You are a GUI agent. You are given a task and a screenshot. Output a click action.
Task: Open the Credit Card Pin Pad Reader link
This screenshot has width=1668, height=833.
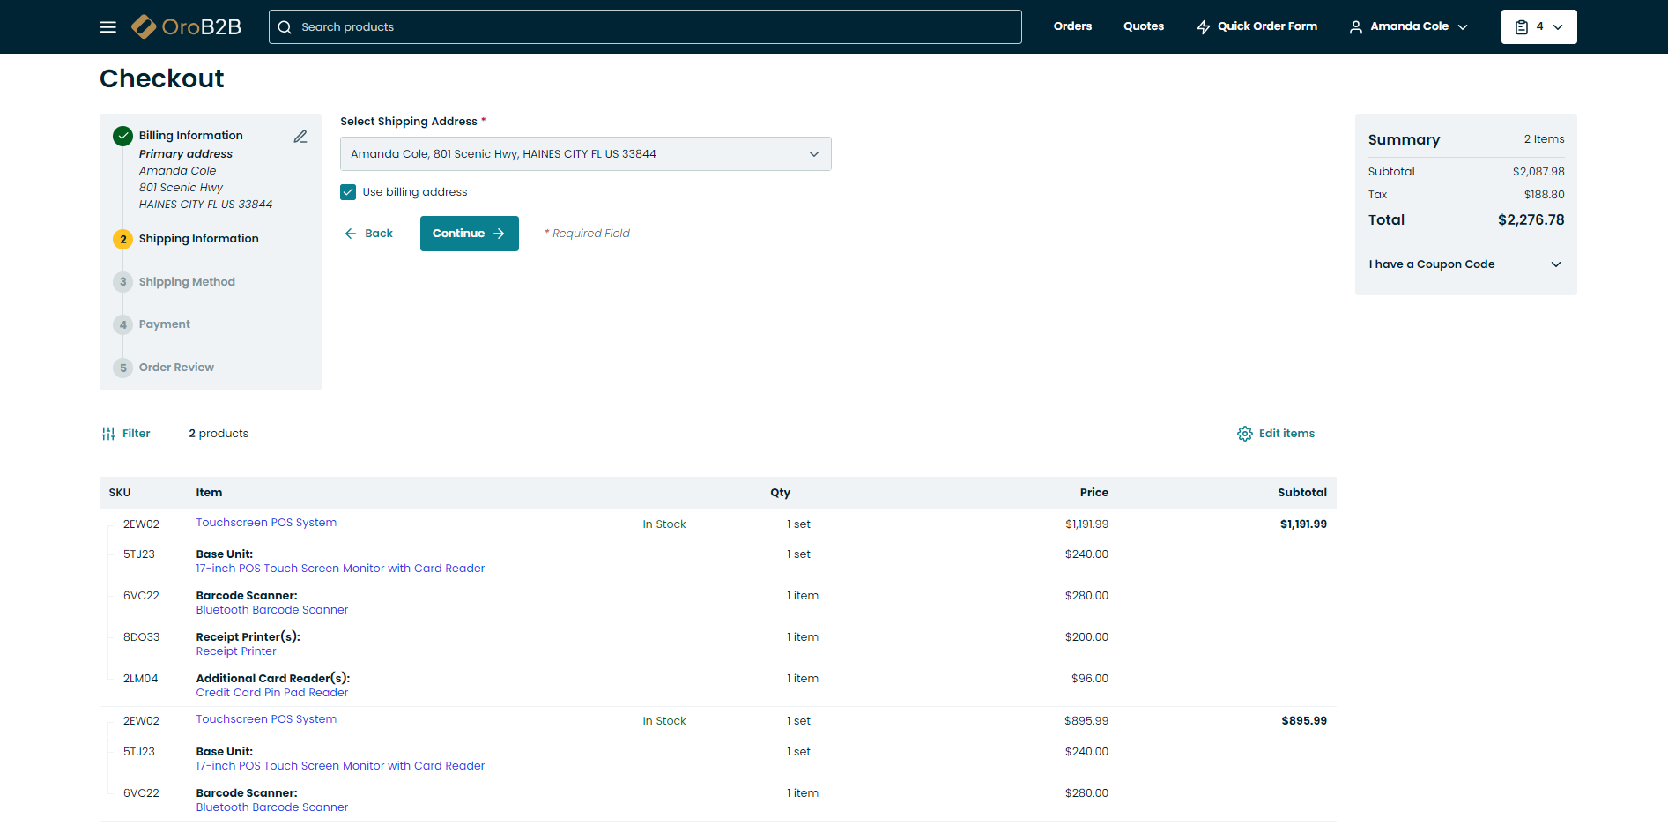click(x=271, y=693)
